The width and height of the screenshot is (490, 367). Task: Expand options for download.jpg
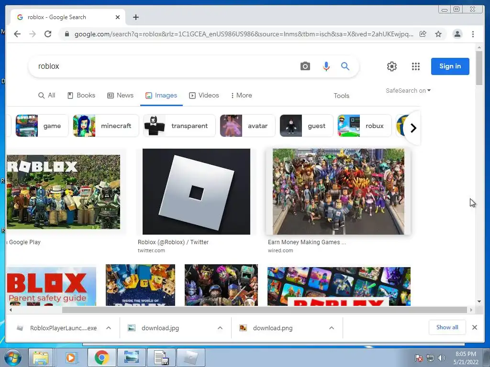coord(220,328)
